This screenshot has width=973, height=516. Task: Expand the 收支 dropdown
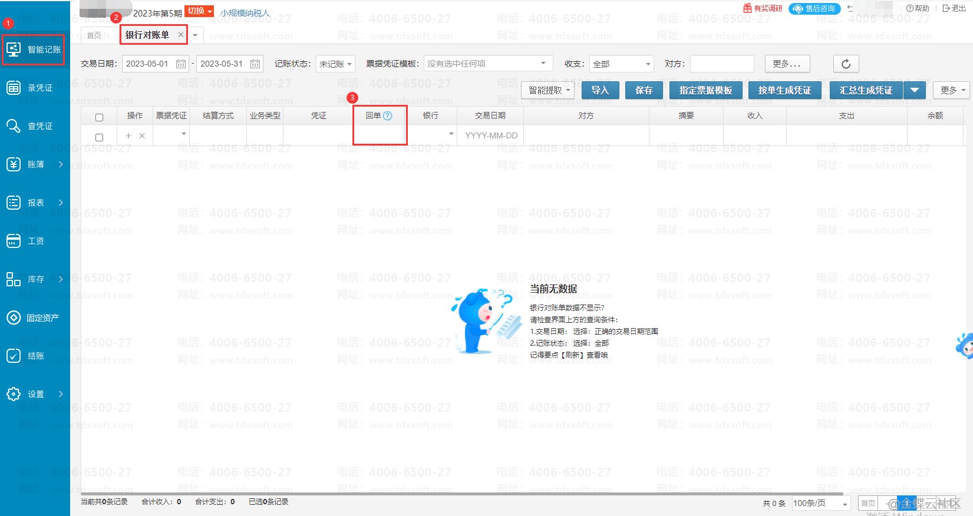621,64
